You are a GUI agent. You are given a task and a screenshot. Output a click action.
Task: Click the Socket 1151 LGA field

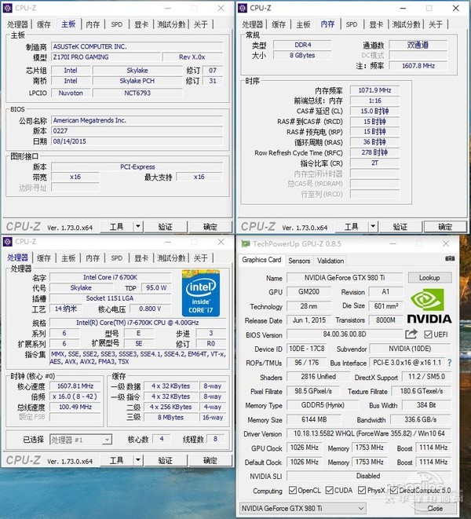tap(110, 298)
